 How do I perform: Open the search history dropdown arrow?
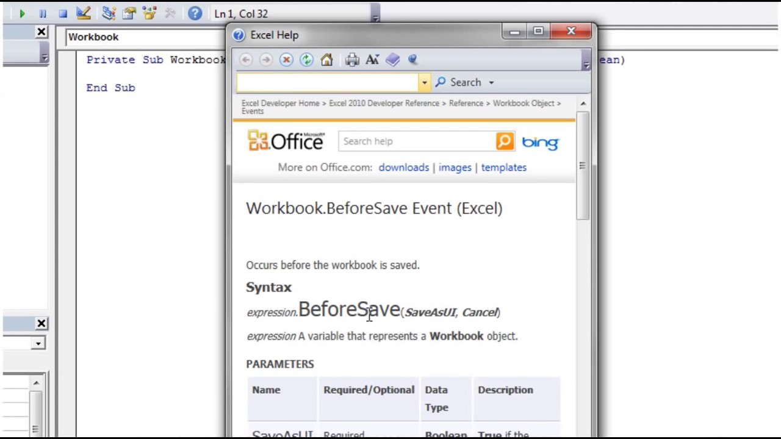pos(424,82)
